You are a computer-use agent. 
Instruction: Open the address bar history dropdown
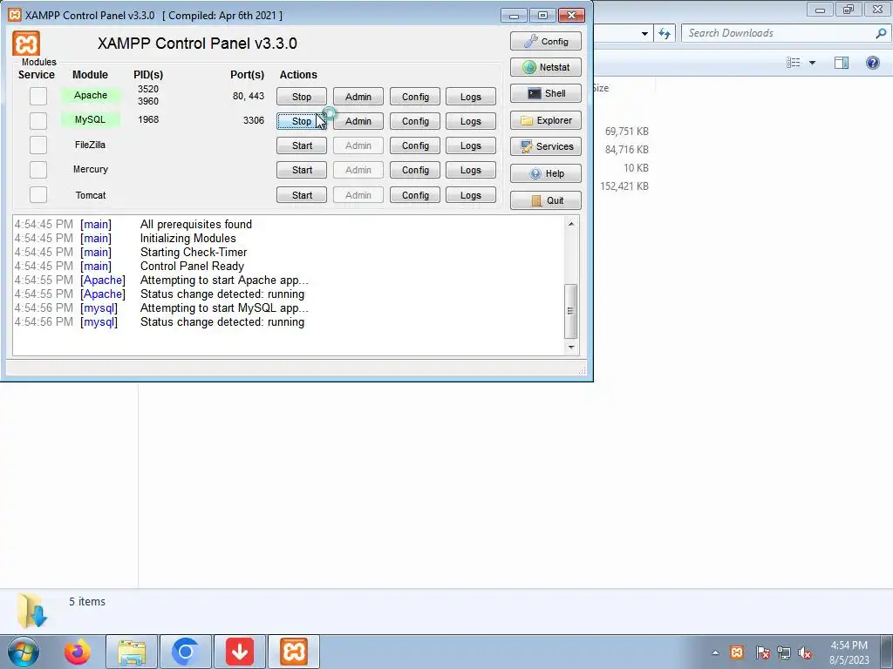tap(644, 34)
